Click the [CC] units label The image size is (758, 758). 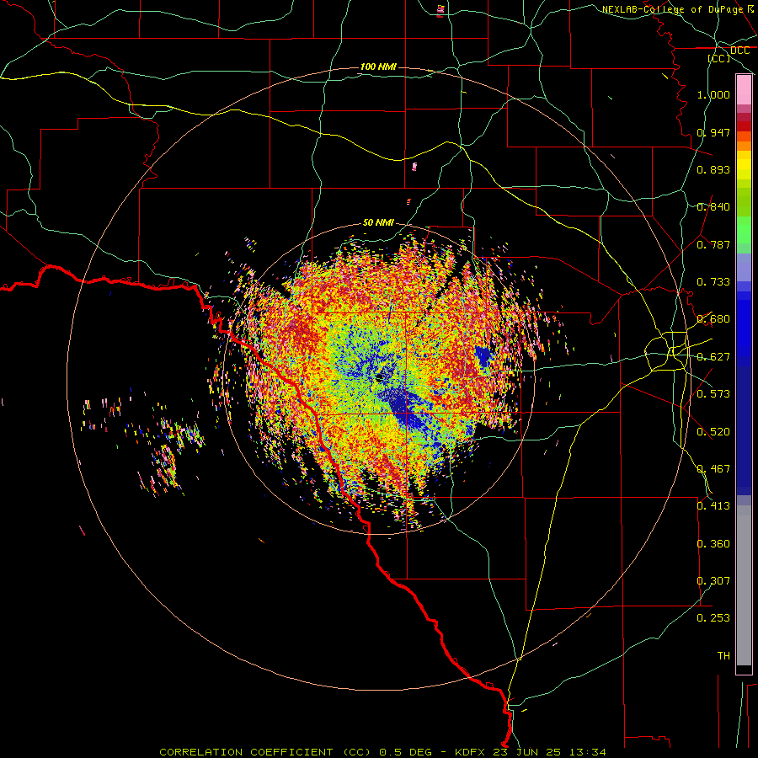(719, 58)
